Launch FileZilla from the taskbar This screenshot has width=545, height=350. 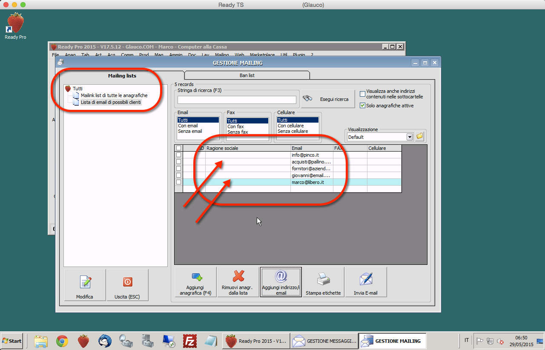point(190,341)
